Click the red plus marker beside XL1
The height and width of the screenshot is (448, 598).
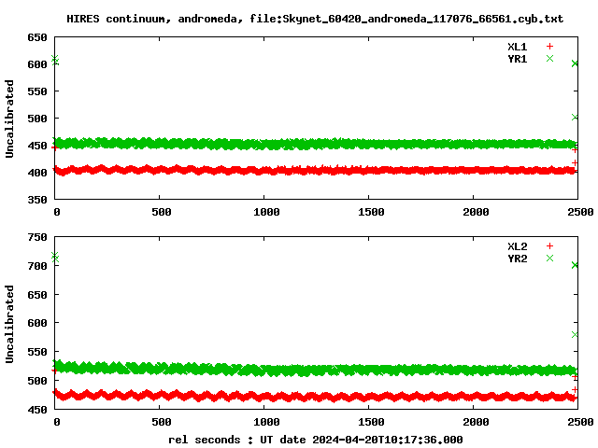[x=549, y=47]
